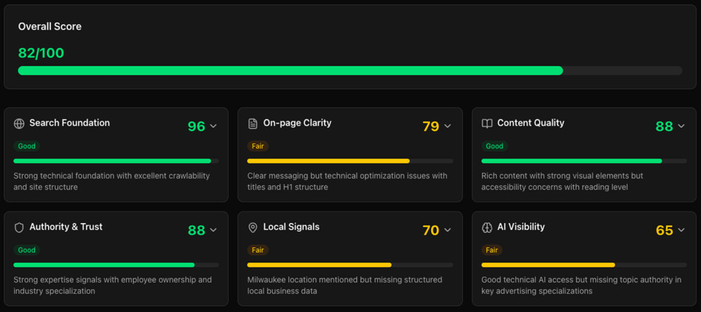Expand the AI Visibility chevron
Image resolution: width=701 pixels, height=312 pixels.
[681, 230]
